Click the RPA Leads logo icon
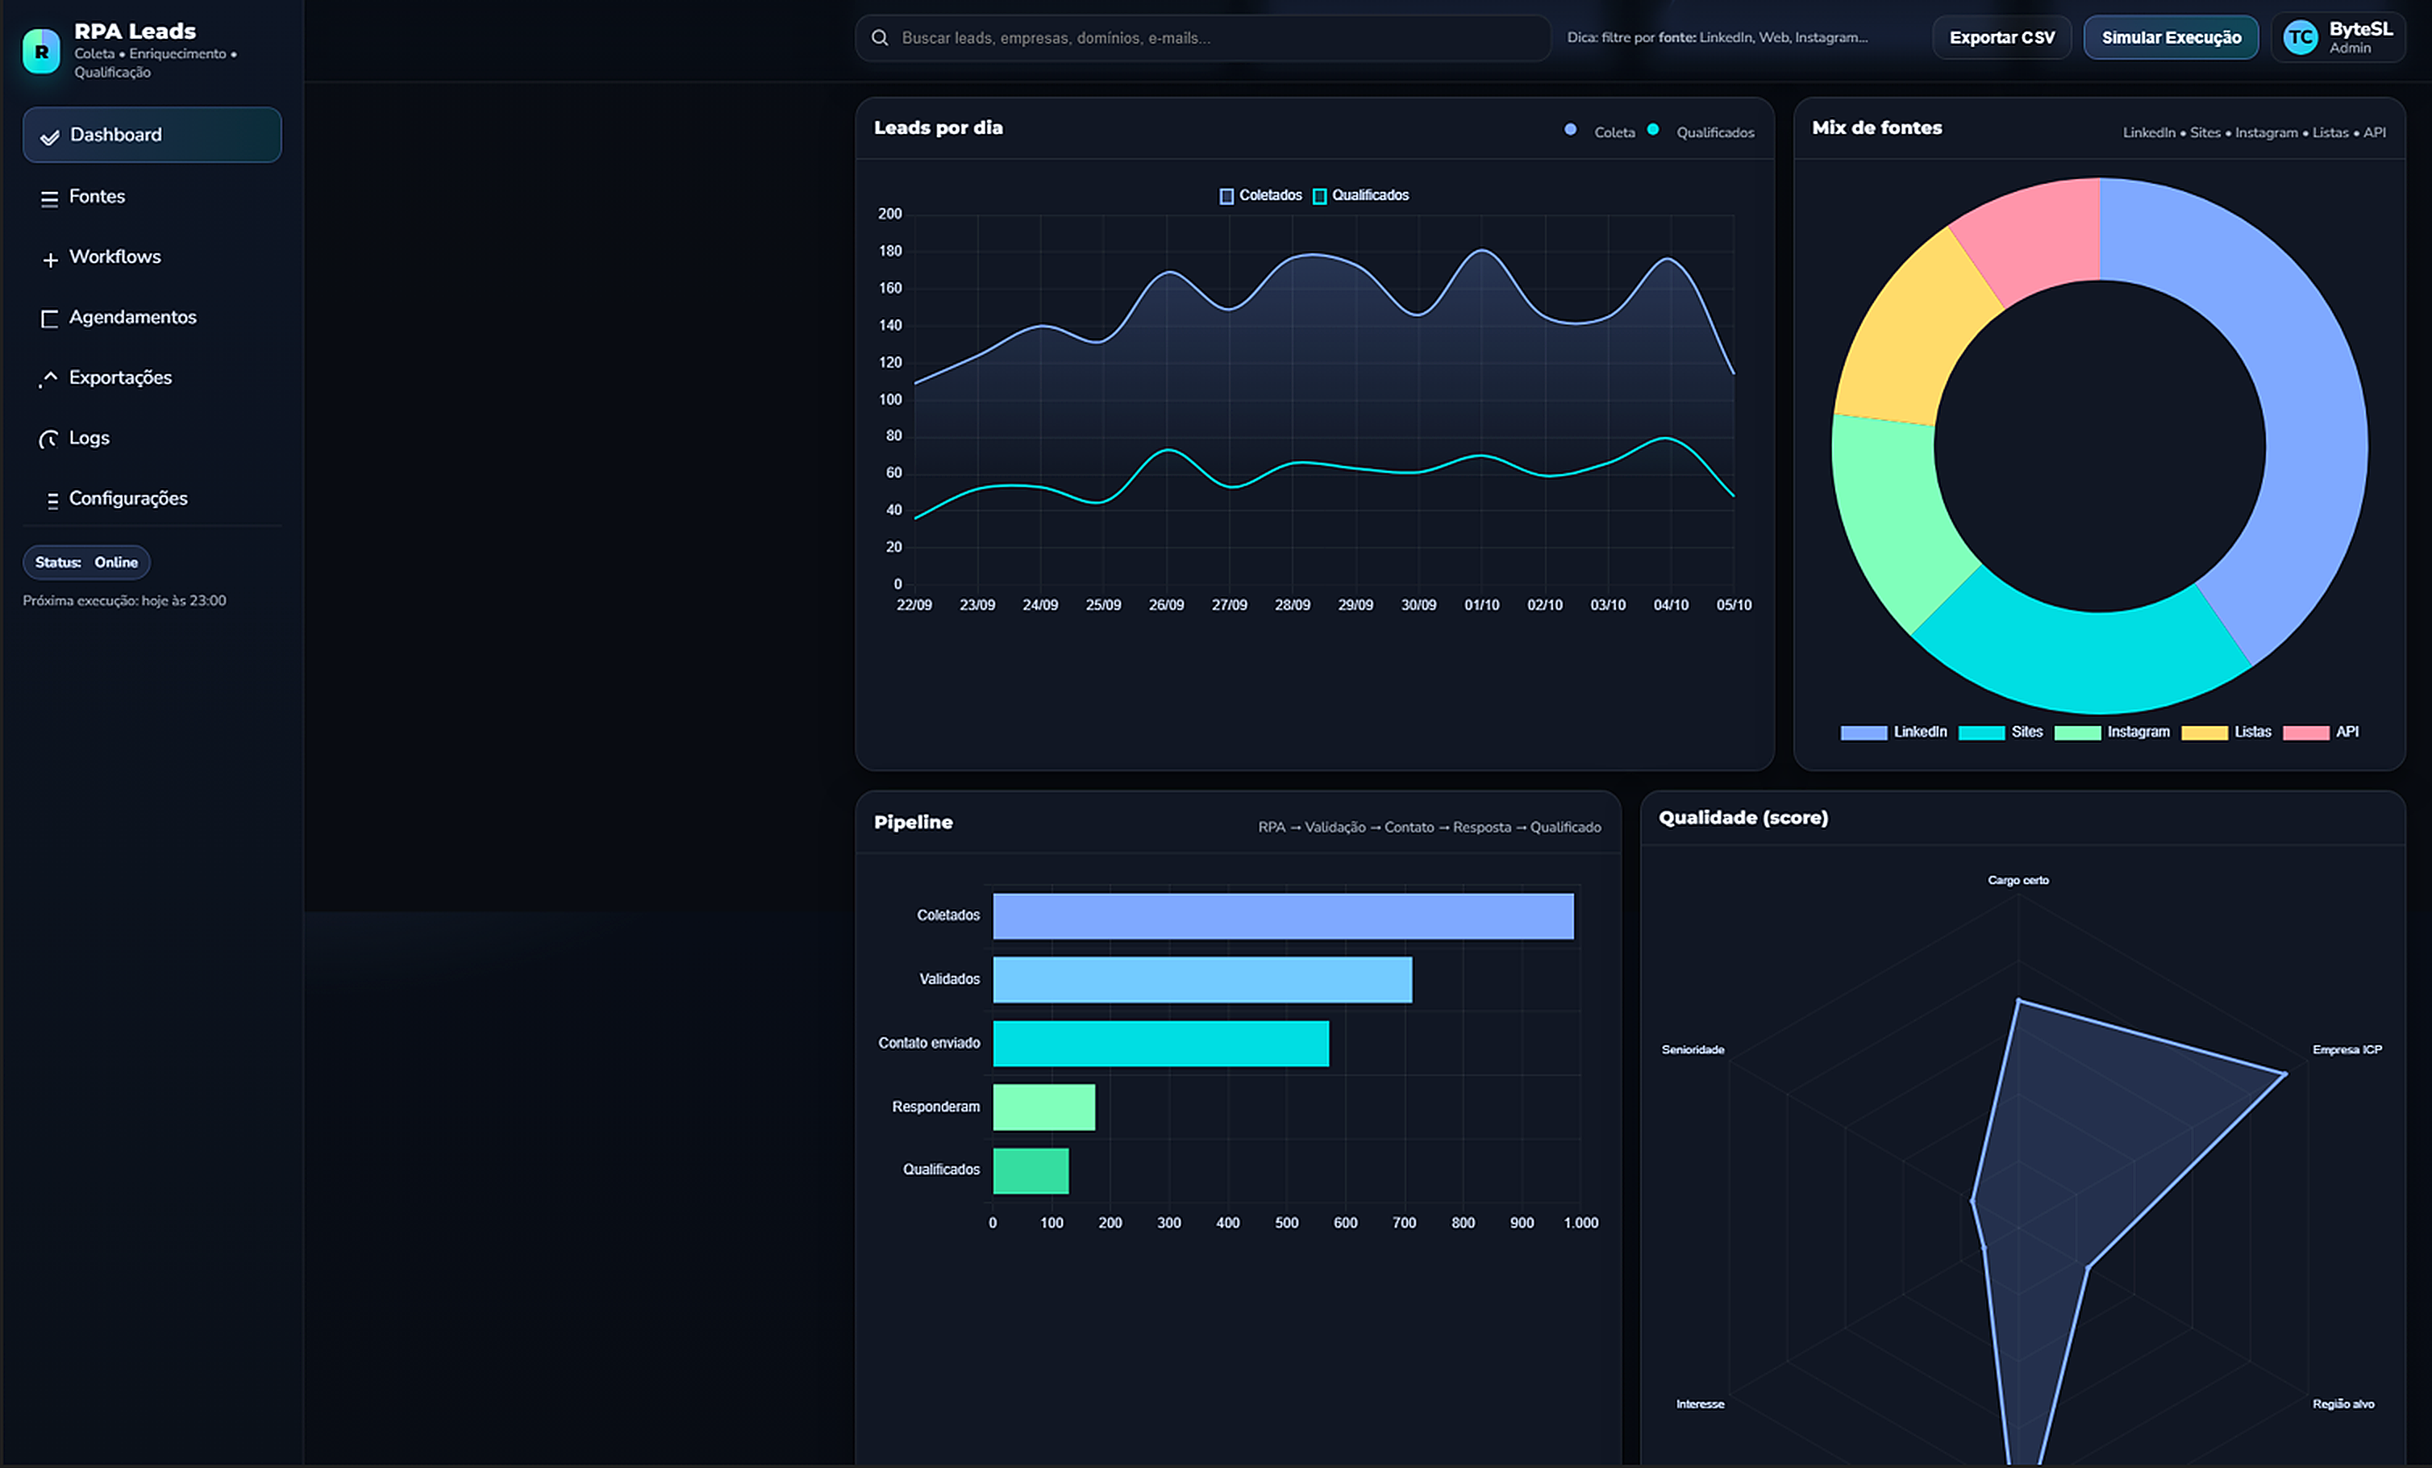The height and width of the screenshot is (1468, 2432). [x=41, y=52]
